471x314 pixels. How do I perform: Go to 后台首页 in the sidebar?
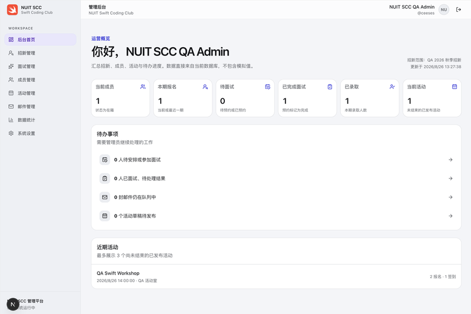point(40,39)
